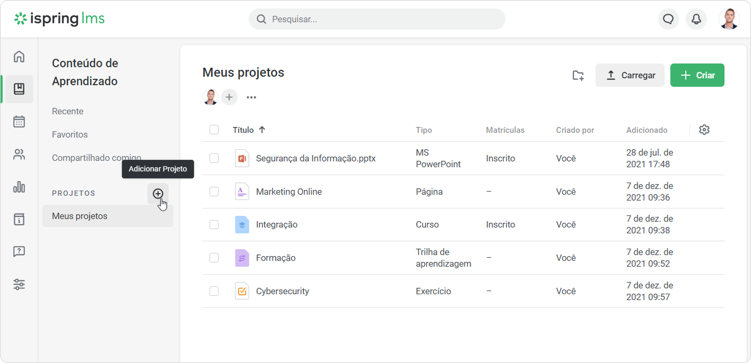
Task: Open the three-dots project options menu
Action: tap(251, 97)
